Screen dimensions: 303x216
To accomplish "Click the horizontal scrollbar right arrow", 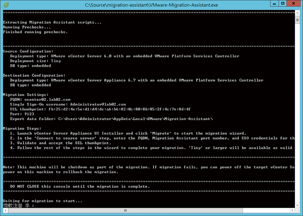I will click(292, 210).
